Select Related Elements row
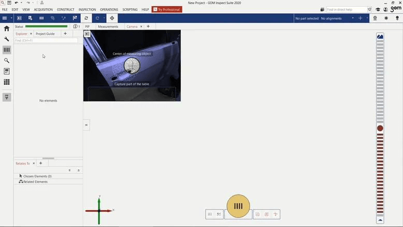Viewport: 403px width, 227px height. (48, 181)
